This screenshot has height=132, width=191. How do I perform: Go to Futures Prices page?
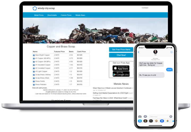[66, 15]
